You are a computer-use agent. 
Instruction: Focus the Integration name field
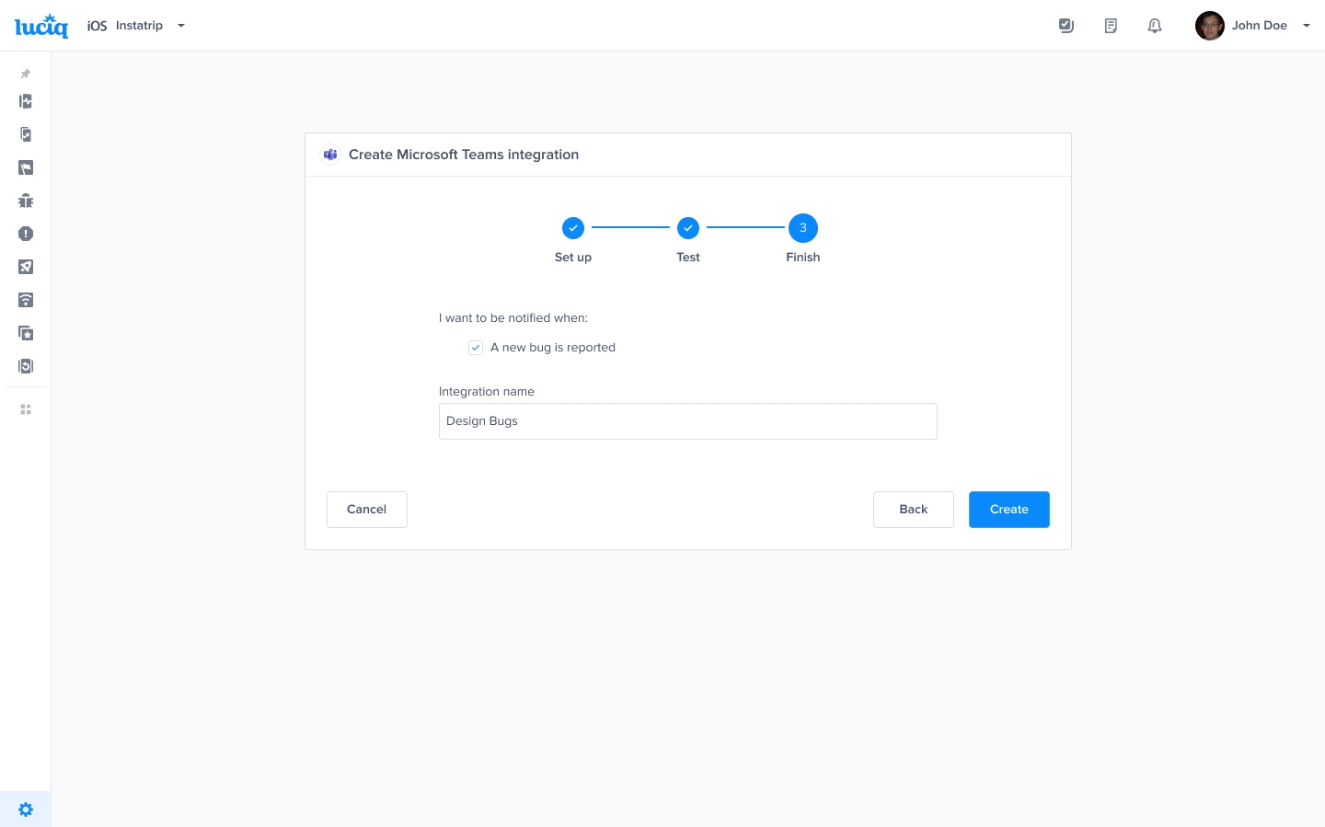pyautogui.click(x=687, y=421)
